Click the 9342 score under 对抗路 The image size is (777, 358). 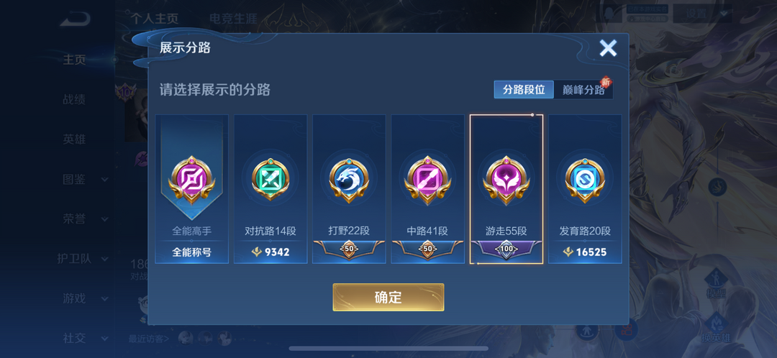click(x=270, y=252)
